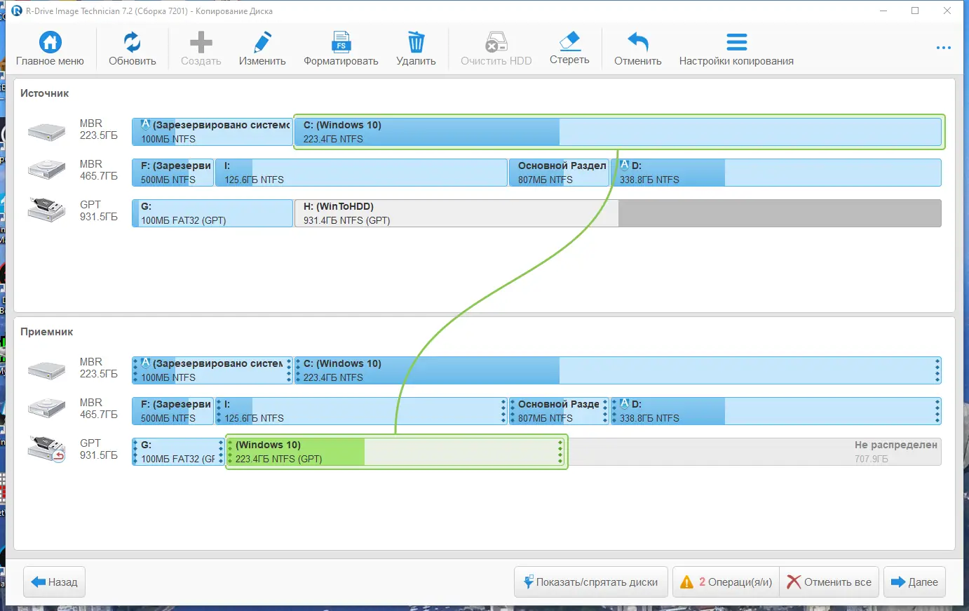Select destination C: (Windows 10) 223.4ГБ NTFS
This screenshot has width=969, height=611.
coord(618,370)
